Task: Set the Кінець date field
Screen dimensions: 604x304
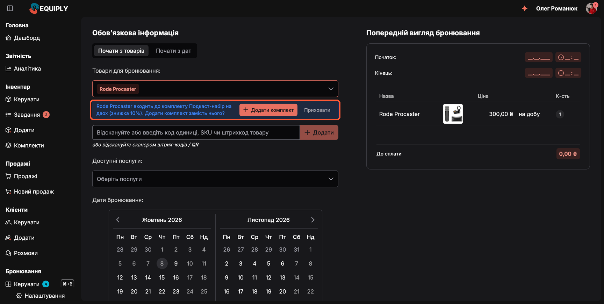Action: click(539, 73)
